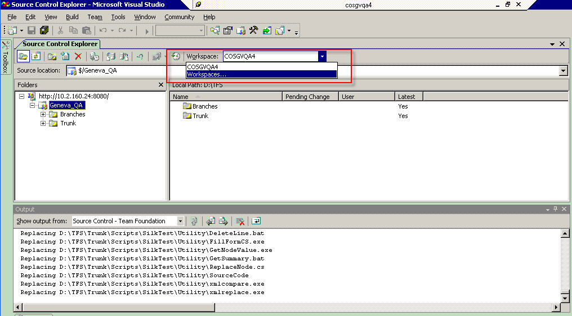Open the New Project dropdown arrow
Screen dimensions: 572x316
pos(21,30)
